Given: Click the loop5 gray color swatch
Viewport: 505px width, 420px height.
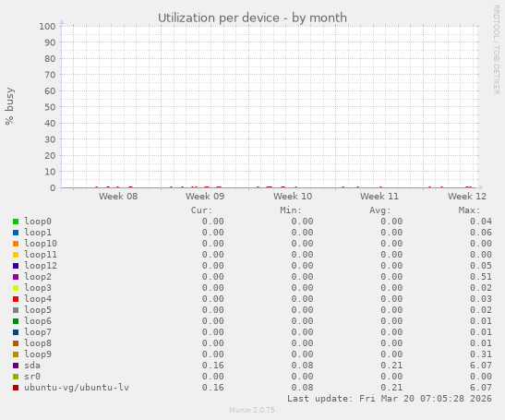Looking at the screenshot, I should click(x=16, y=310).
